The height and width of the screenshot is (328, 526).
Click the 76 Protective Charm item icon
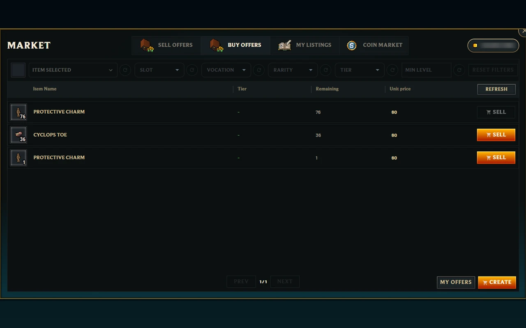(18, 112)
